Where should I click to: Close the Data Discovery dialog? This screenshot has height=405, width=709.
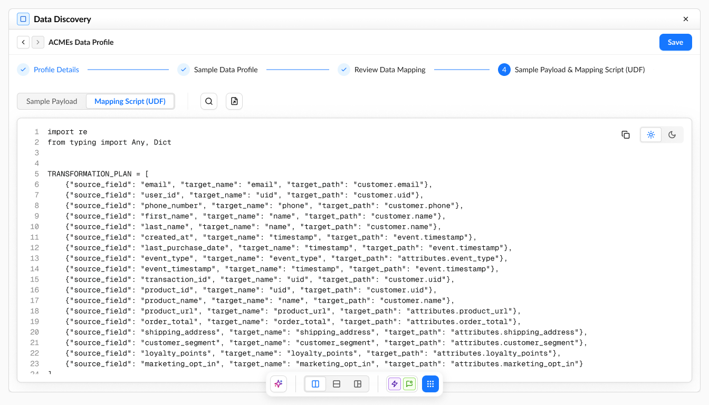[x=686, y=19]
